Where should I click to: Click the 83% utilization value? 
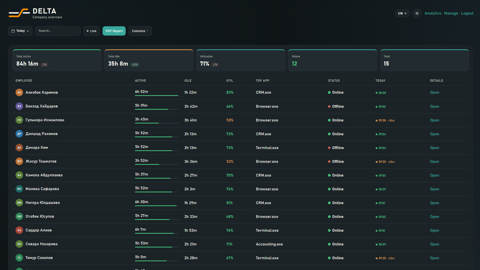[230, 92]
